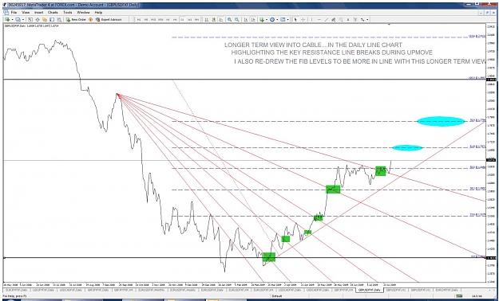The height and width of the screenshot is (301, 499).
Task: Switch to the EURUSDFXF,Monthly chart tab
Action: coord(151,290)
